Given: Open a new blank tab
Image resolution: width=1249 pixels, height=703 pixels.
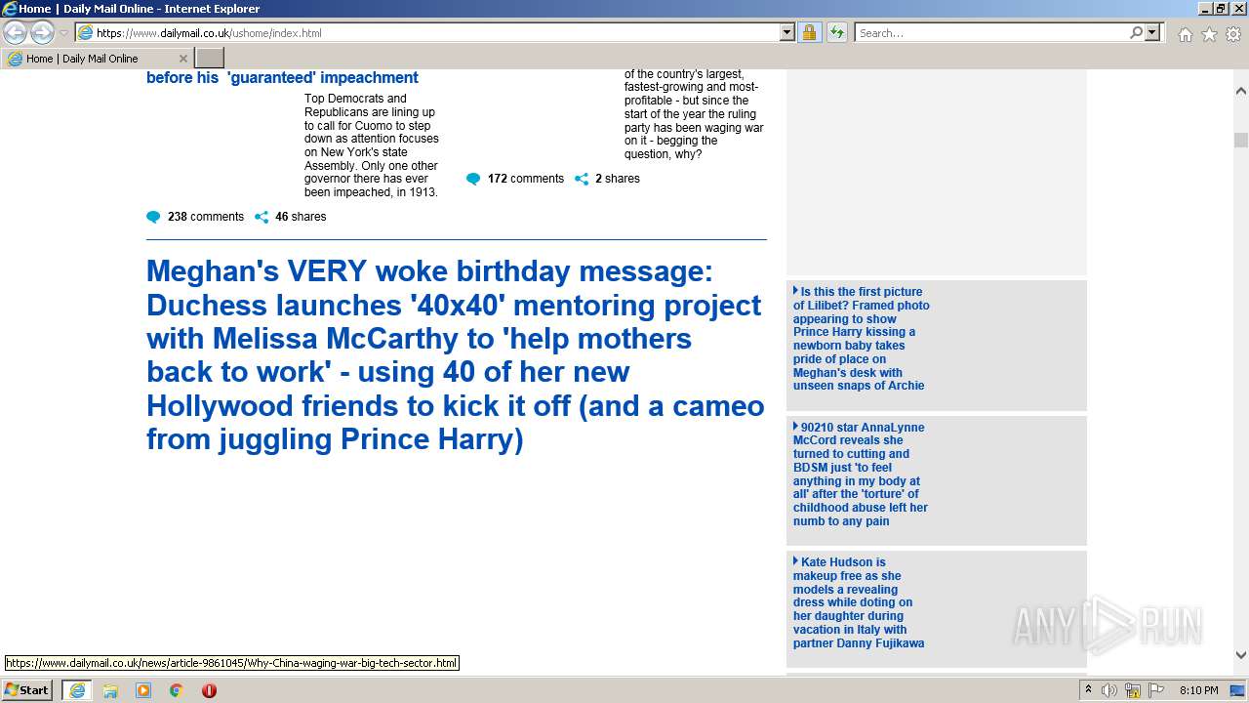Looking at the screenshot, I should pos(210,59).
